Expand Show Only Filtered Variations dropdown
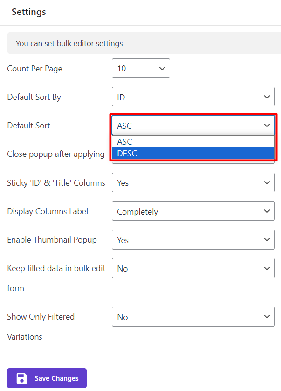Screen dimensions: 281x391 click(x=193, y=317)
